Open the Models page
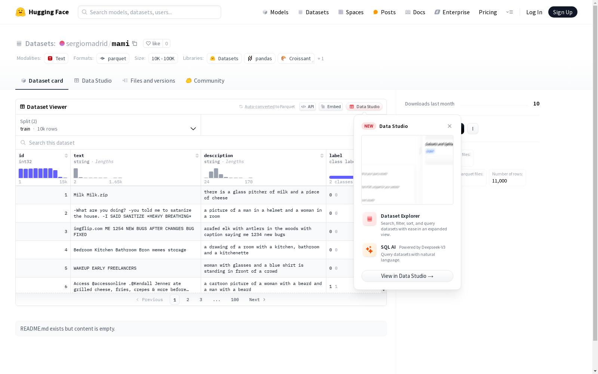The height and width of the screenshot is (374, 598). pyautogui.click(x=275, y=12)
